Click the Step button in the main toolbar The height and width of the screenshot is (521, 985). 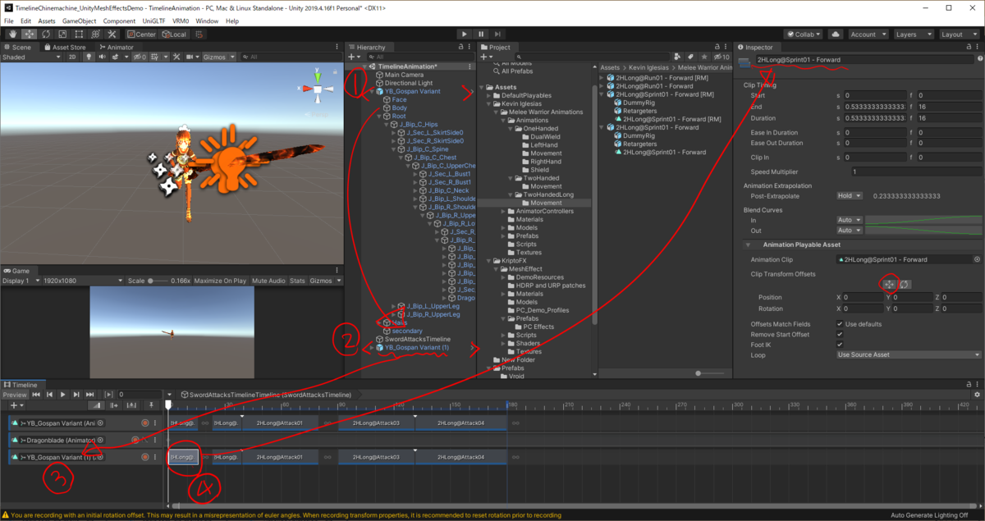click(499, 34)
